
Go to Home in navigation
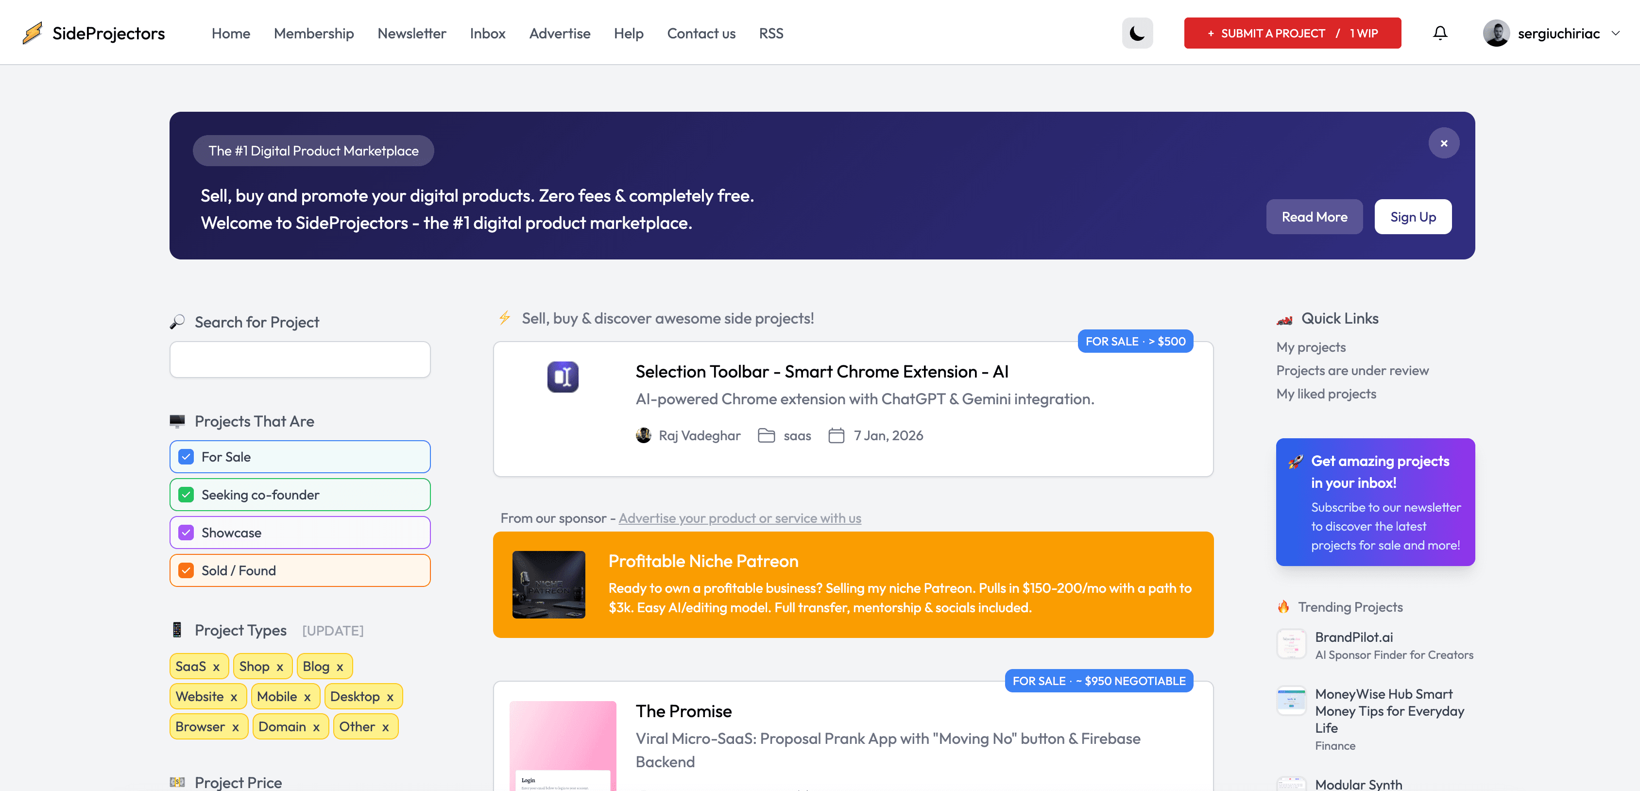(230, 33)
